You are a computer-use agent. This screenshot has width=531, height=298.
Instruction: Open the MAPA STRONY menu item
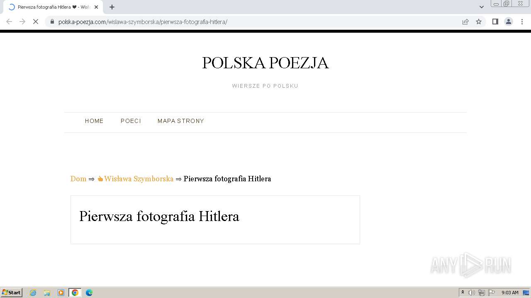[181, 121]
